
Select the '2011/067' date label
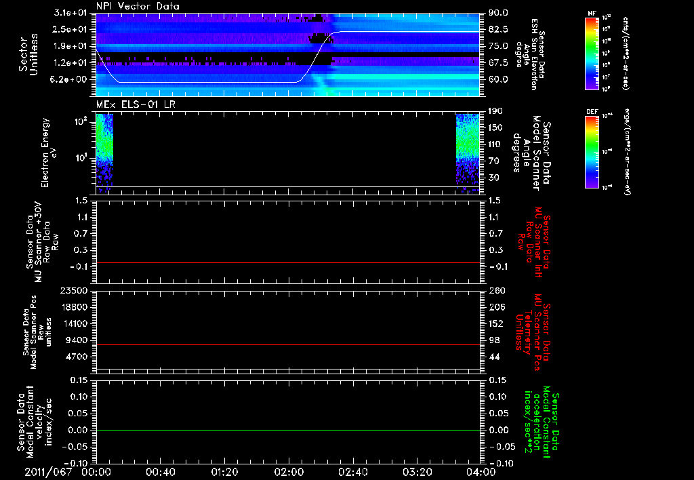tap(48, 472)
